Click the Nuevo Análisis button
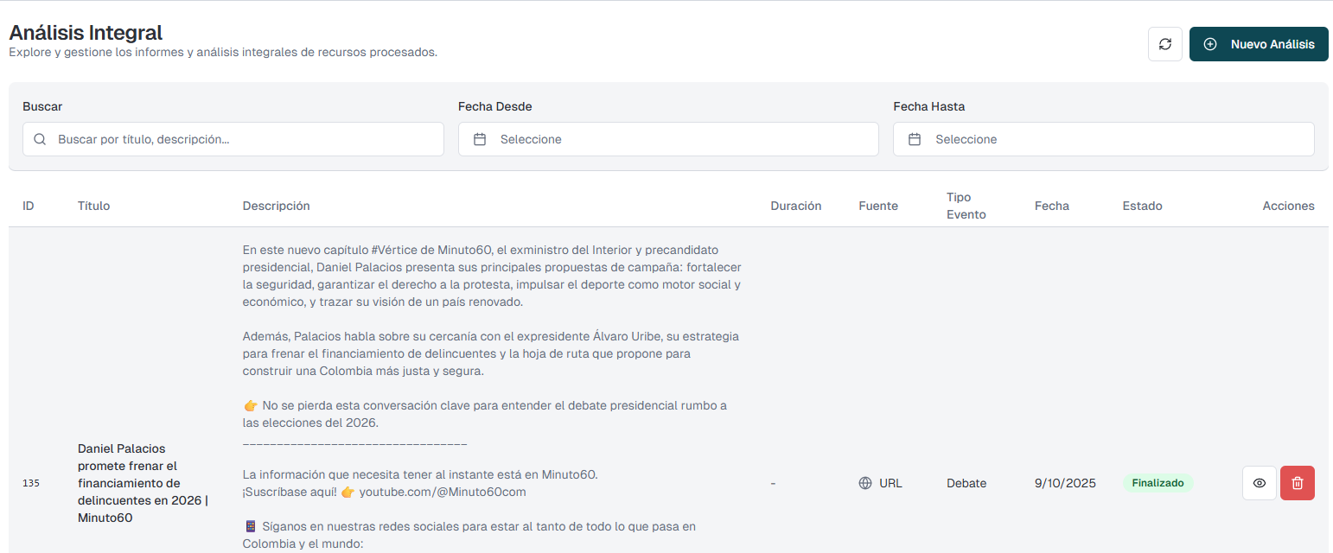Image resolution: width=1333 pixels, height=553 pixels. (x=1259, y=44)
